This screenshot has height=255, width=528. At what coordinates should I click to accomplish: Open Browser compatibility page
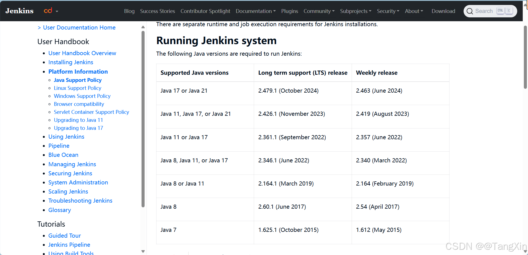click(x=79, y=104)
